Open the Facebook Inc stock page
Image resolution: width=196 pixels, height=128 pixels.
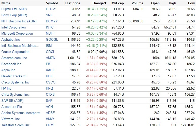(x=11, y=64)
